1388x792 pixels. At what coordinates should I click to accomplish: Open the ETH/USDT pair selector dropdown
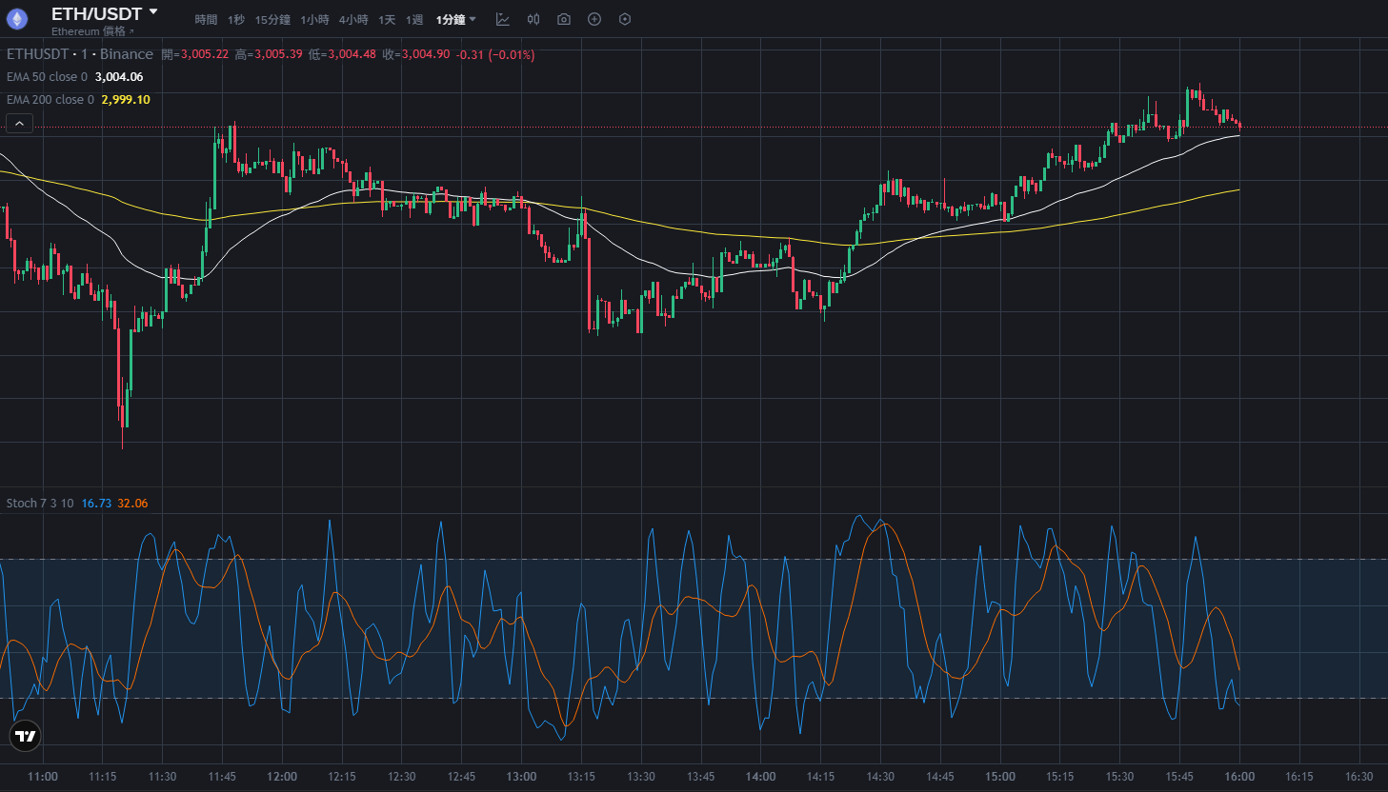tap(105, 13)
